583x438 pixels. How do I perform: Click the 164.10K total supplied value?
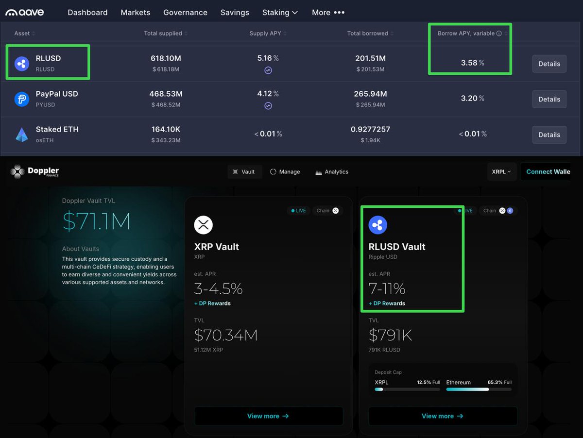(166, 129)
